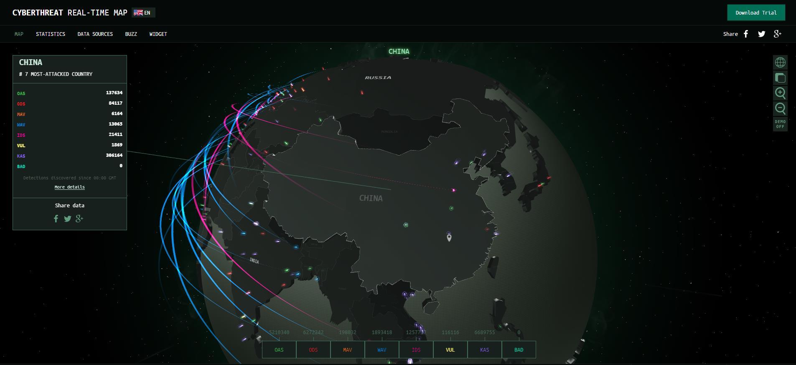Select the INDIA label on the globe

coord(254,261)
